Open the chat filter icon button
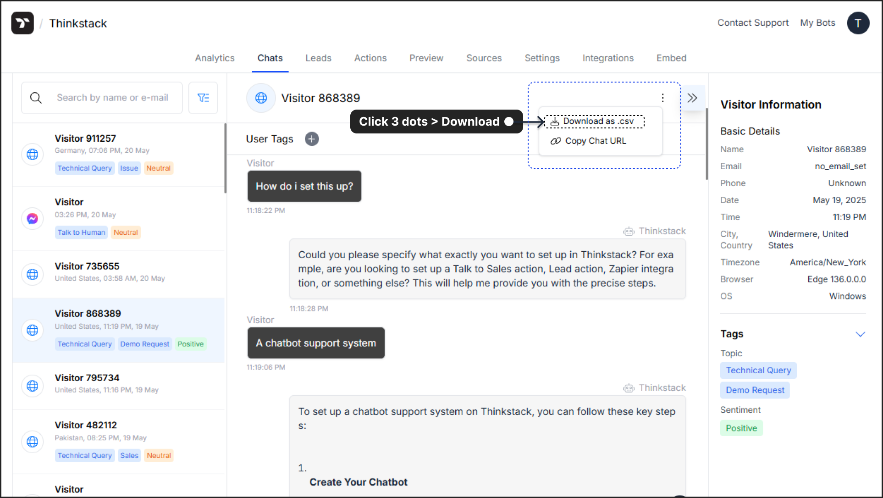 [x=203, y=98]
